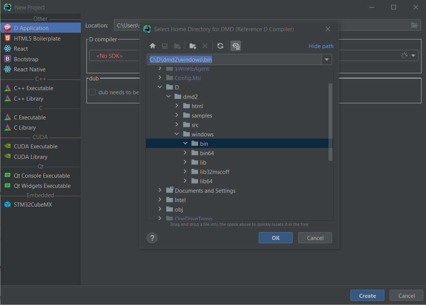This screenshot has height=305, width=426.
Task: Select Qt Widgets Executable project type
Action: click(x=41, y=186)
